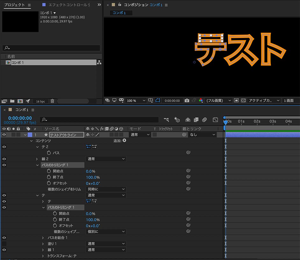Open the Graph Editor in the timeline
Screen dimensions: 300x260
coord(215,120)
